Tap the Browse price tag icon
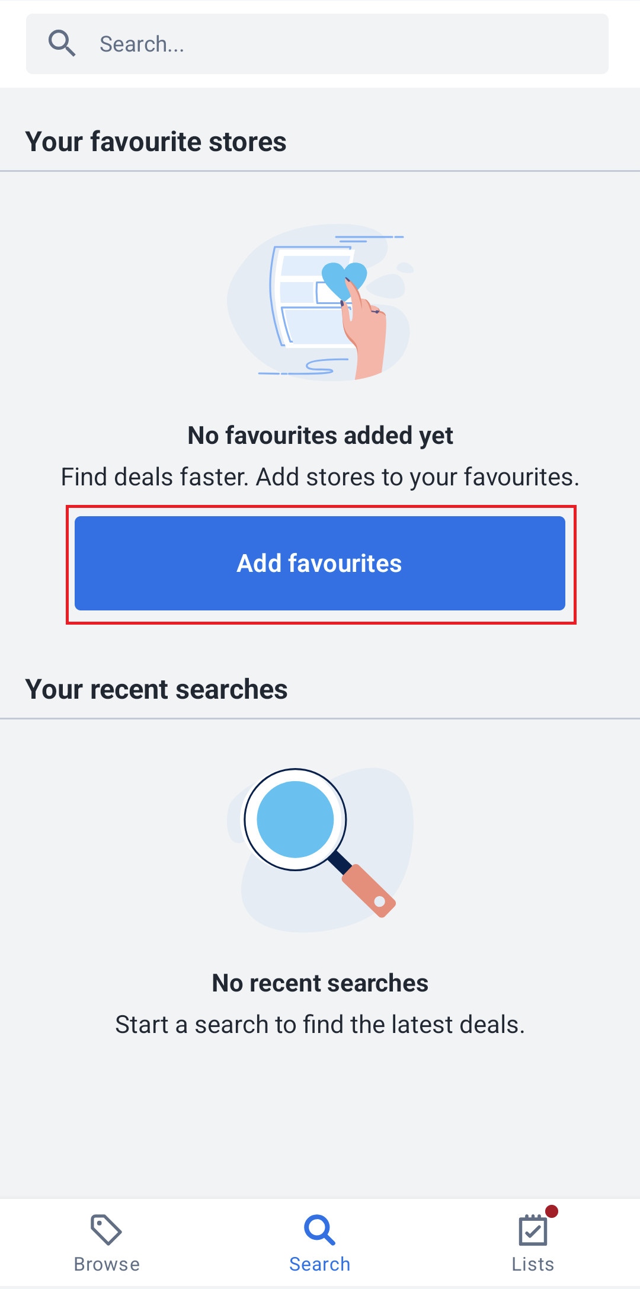 coord(107,1230)
